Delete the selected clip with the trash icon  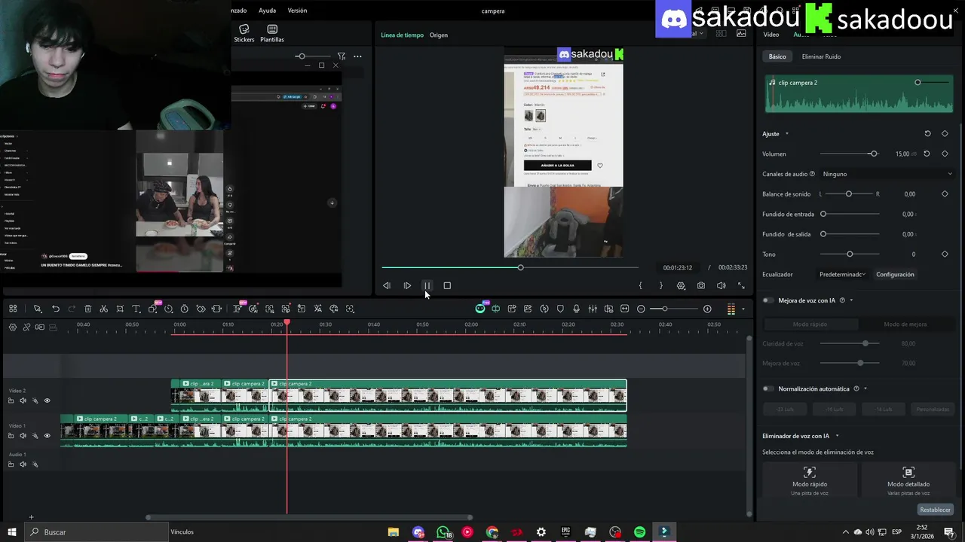(87, 309)
